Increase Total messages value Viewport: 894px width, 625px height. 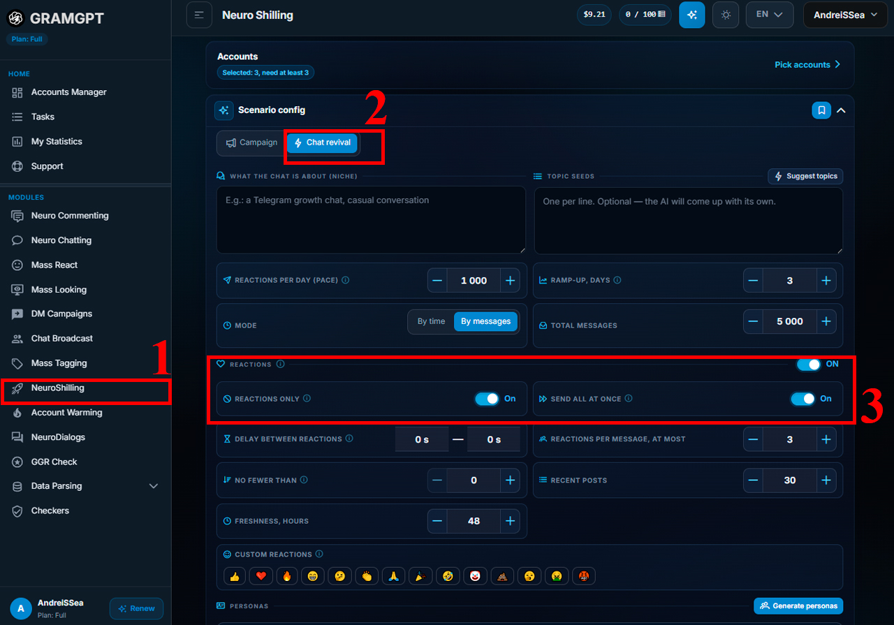pos(826,321)
